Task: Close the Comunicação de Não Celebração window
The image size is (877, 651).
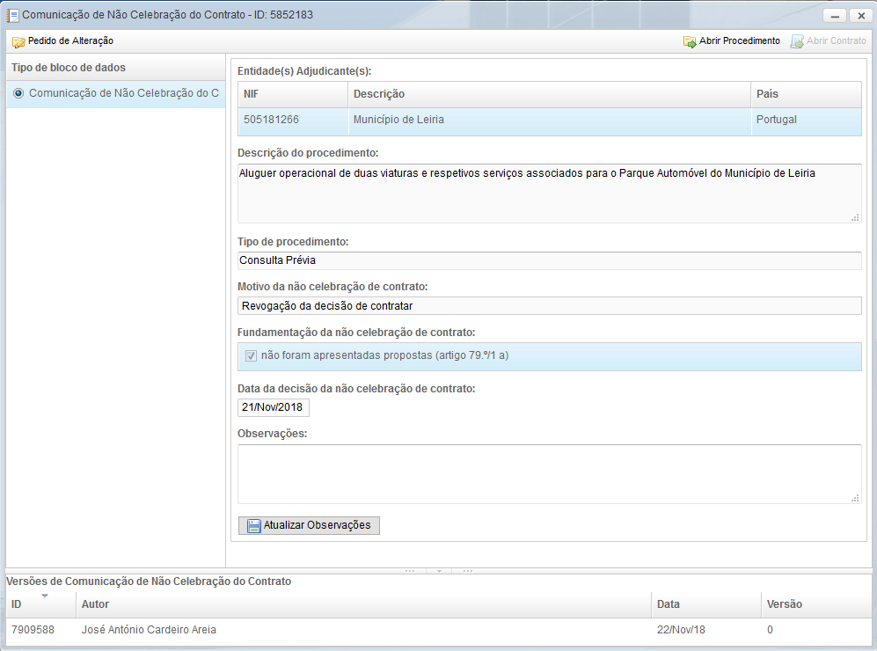Action: (x=858, y=16)
